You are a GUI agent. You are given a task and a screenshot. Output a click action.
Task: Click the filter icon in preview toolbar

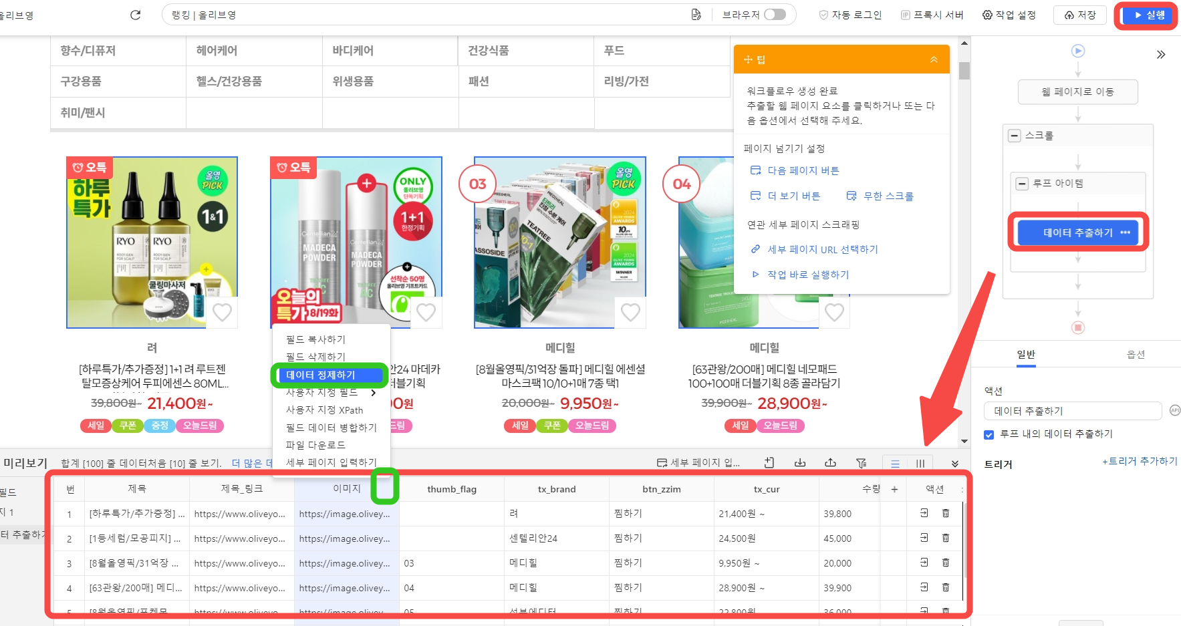click(x=862, y=463)
